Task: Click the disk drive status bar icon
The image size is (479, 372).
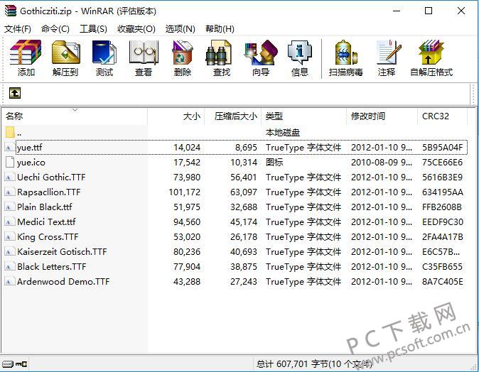Action: coord(8,364)
